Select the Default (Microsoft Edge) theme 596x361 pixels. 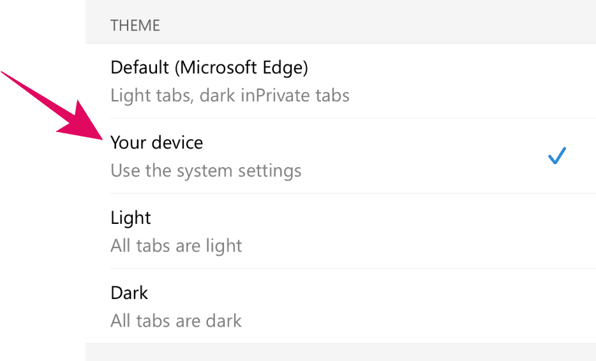pyautogui.click(x=209, y=67)
